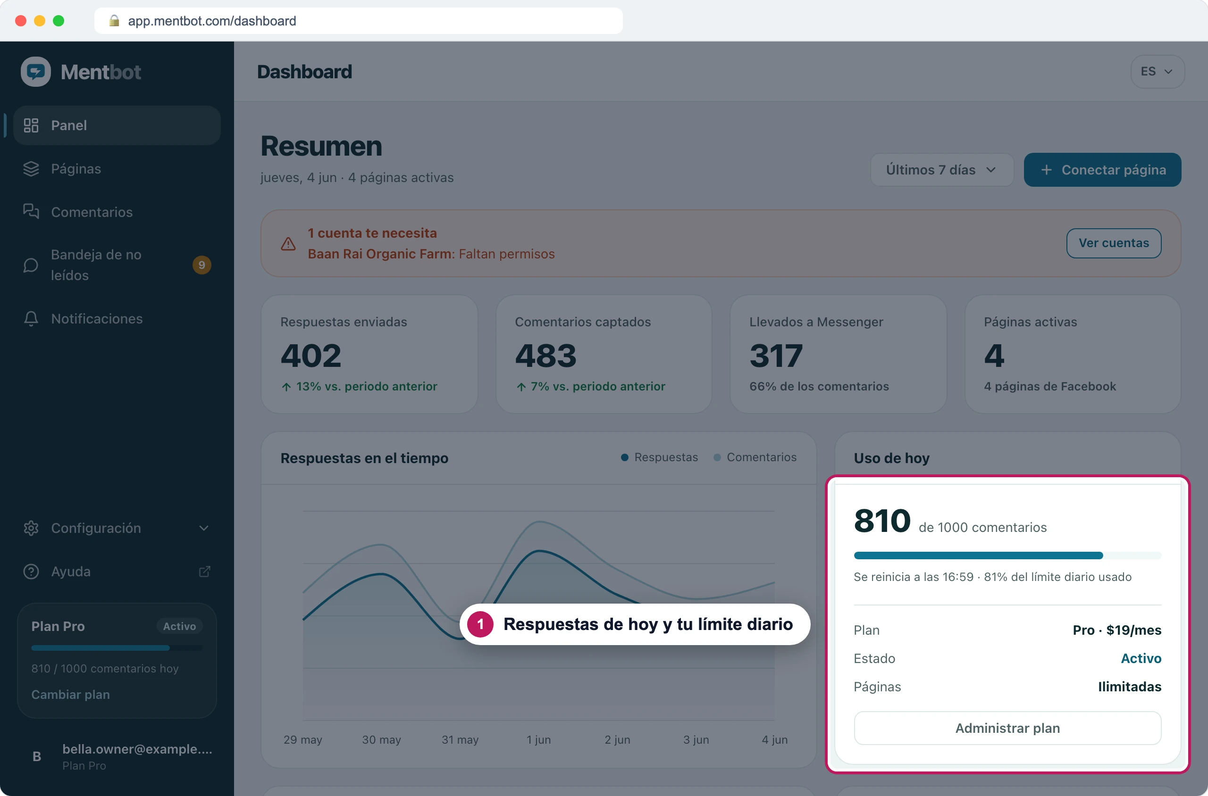Open the bella.owner account entry
This screenshot has width=1208, height=796.
tap(117, 756)
